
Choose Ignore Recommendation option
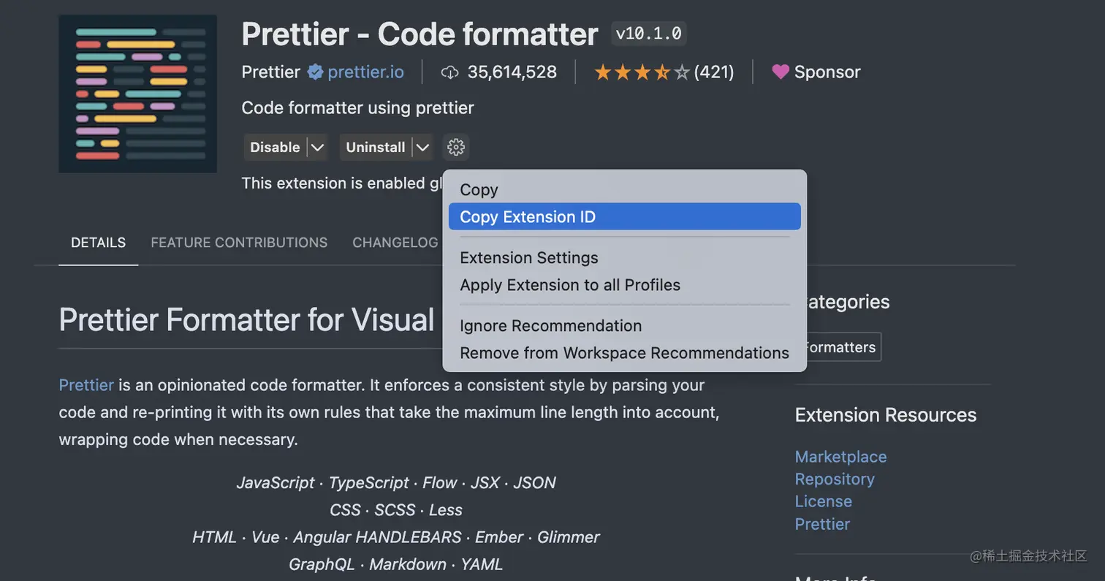point(550,326)
